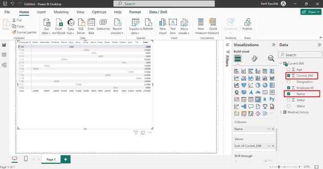Collapse the Visualizations pane
The height and width of the screenshot is (169, 323).
pos(274,45)
